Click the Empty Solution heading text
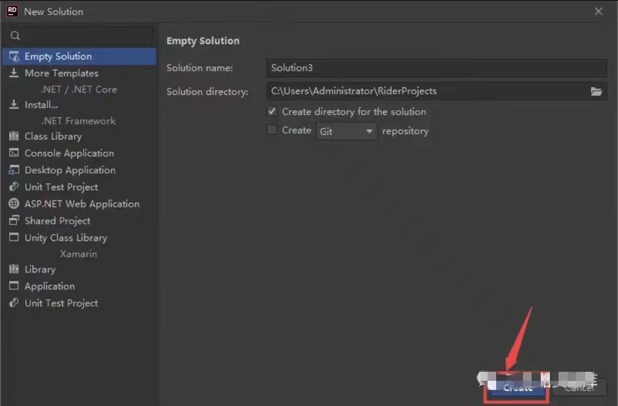The width and height of the screenshot is (618, 406). click(x=203, y=41)
